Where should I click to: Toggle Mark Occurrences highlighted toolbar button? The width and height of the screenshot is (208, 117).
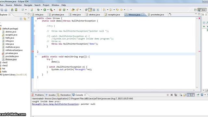(90, 10)
